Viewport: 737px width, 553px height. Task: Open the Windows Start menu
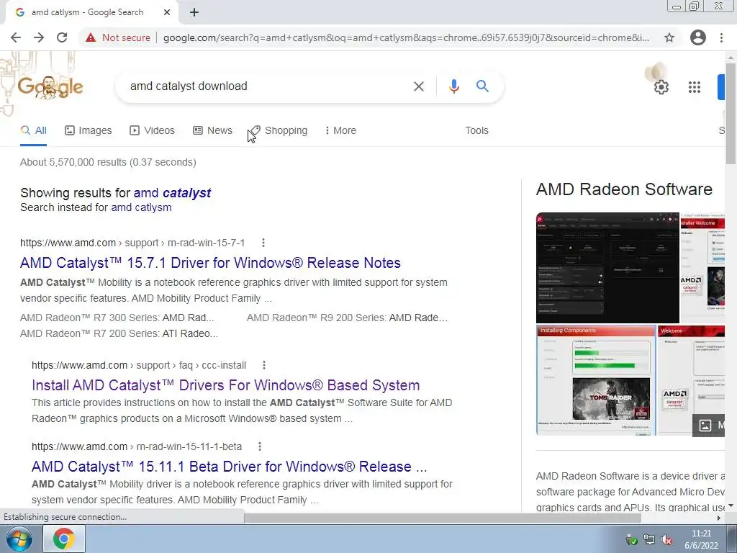tap(19, 539)
